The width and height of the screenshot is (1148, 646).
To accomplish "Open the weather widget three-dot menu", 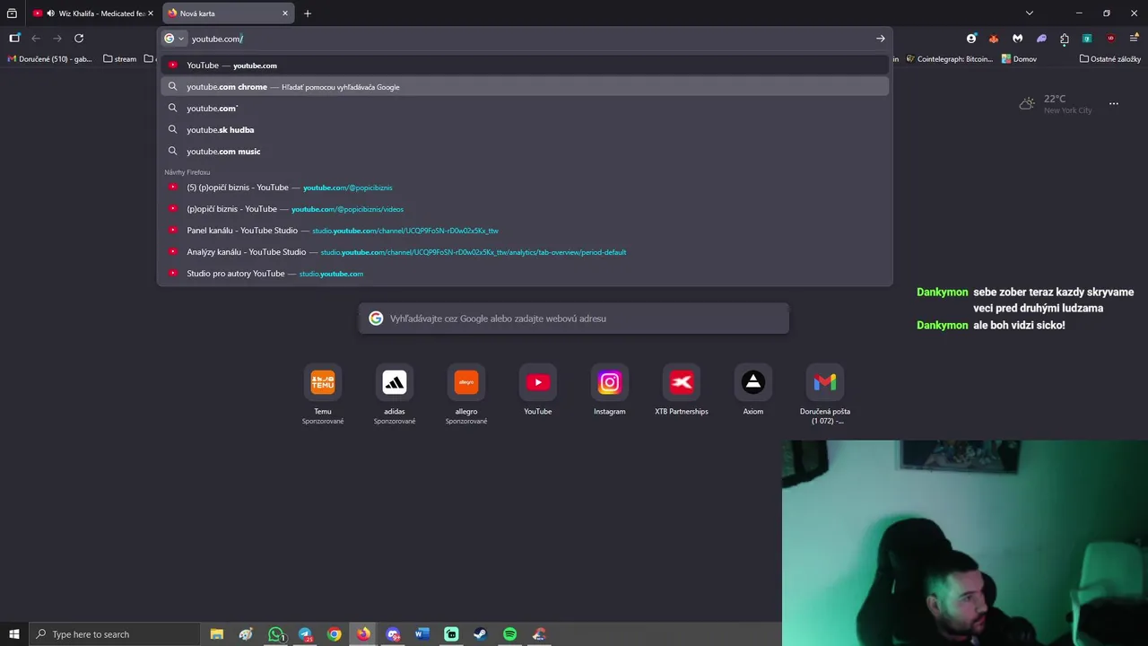I will (1114, 104).
